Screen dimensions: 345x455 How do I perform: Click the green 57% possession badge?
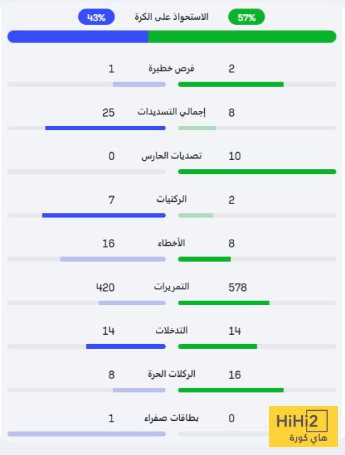click(x=246, y=17)
